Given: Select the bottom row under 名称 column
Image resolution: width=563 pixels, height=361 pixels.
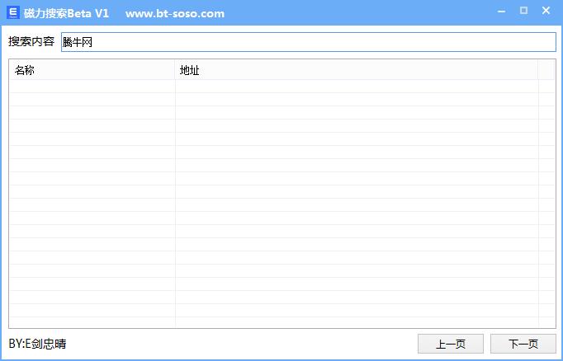Looking at the screenshot, I should click(92, 322).
